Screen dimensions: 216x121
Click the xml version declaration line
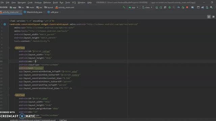coord(32,21)
